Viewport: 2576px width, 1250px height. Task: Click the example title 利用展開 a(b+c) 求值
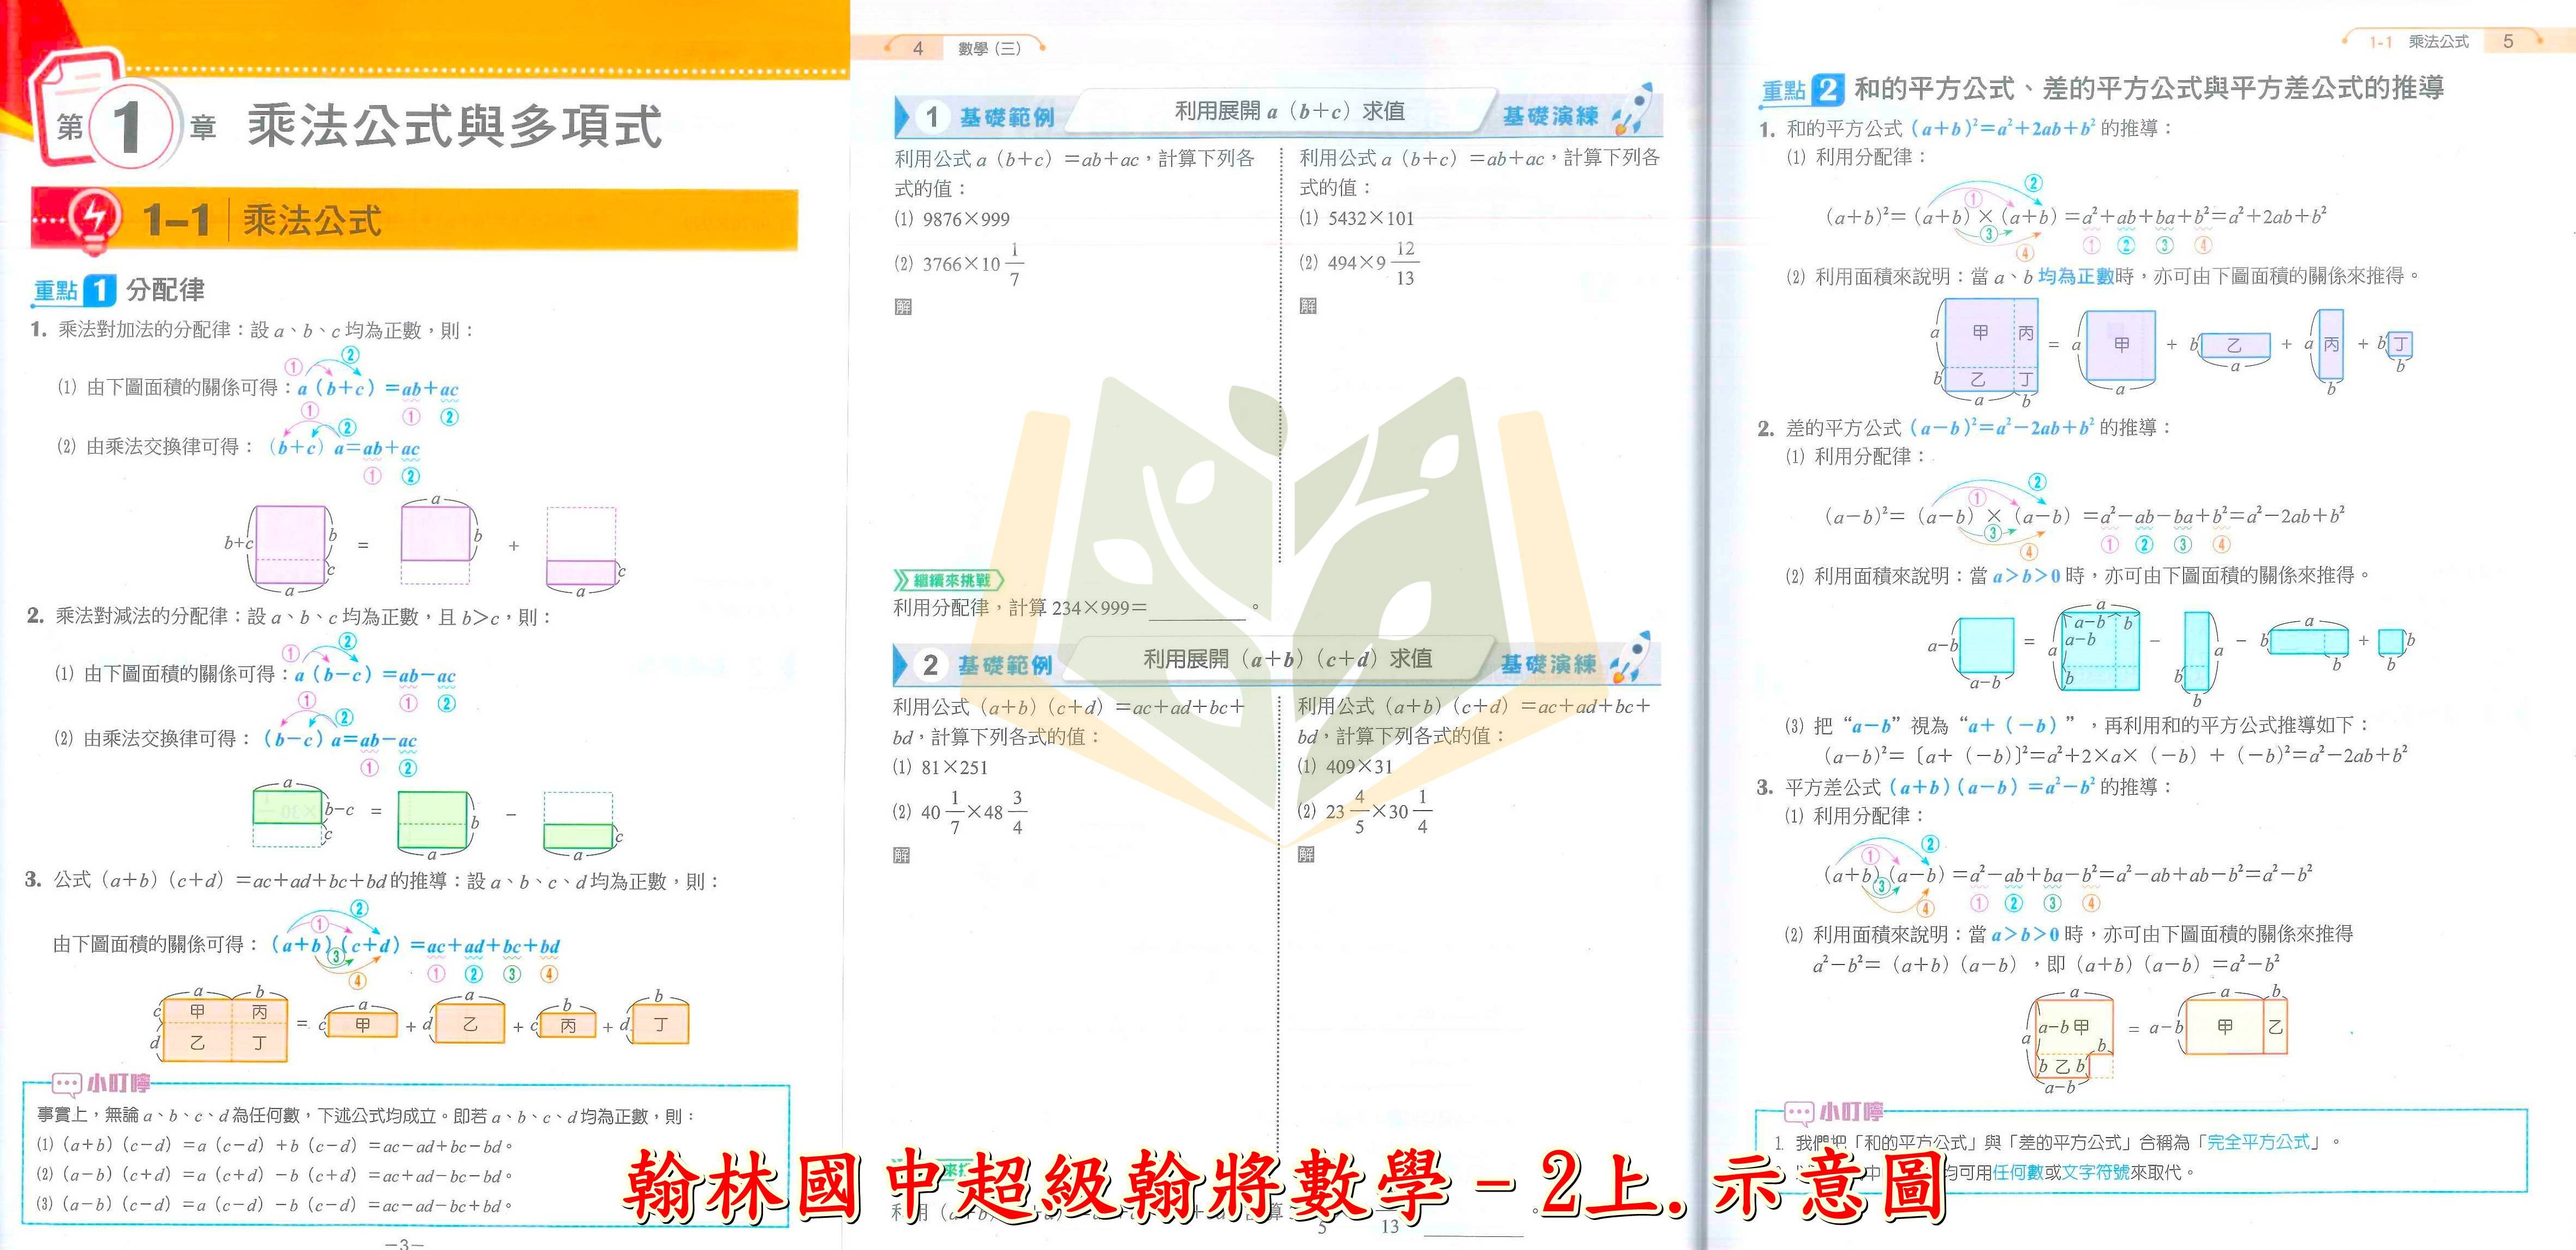point(1290,111)
